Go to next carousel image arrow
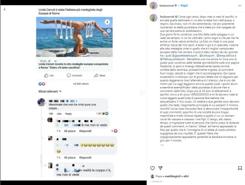Viewport: 245px width, 185px height. [x=142, y=93]
